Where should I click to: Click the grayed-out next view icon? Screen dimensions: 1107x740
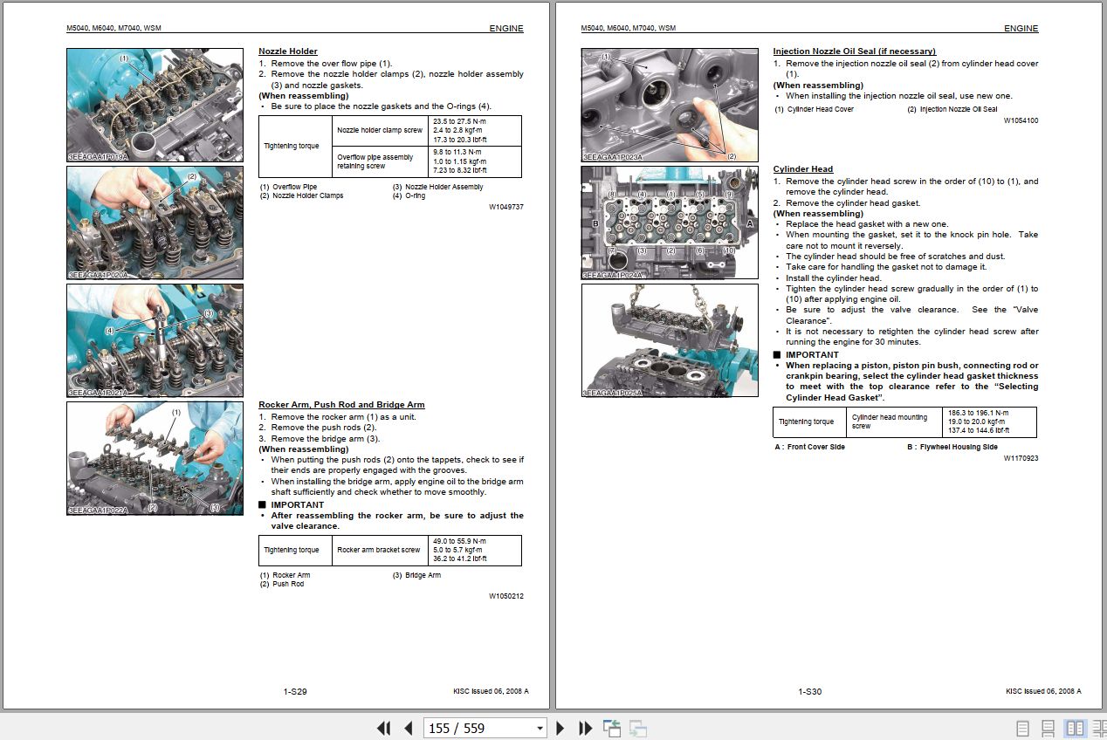point(637,728)
